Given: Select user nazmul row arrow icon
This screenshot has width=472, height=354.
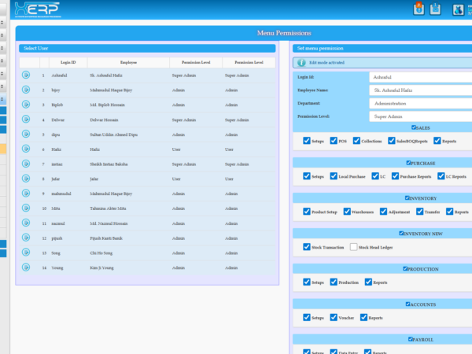Looking at the screenshot, I should click(x=26, y=223).
